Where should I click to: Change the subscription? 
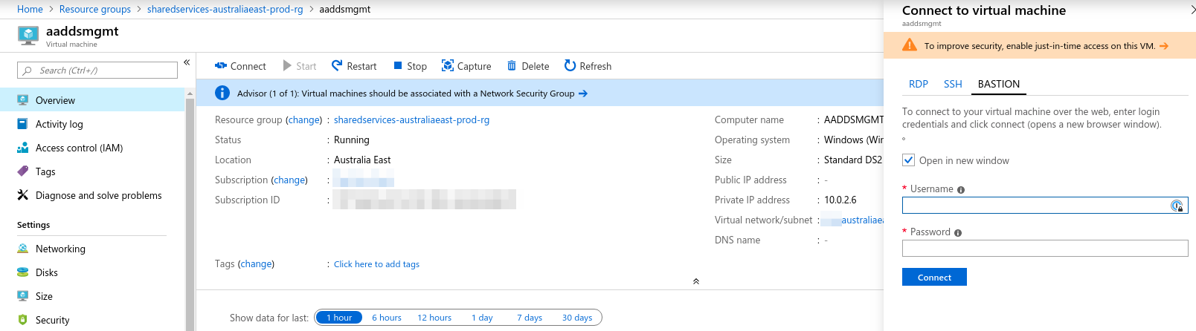(x=289, y=180)
